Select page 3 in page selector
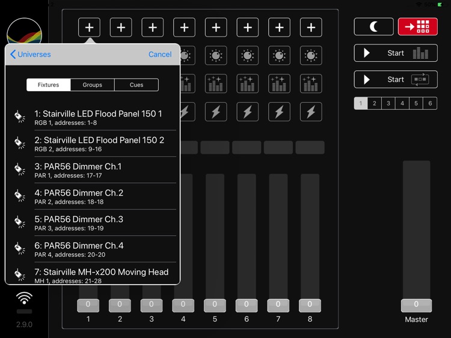Image resolution: width=451 pixels, height=338 pixels. click(388, 103)
